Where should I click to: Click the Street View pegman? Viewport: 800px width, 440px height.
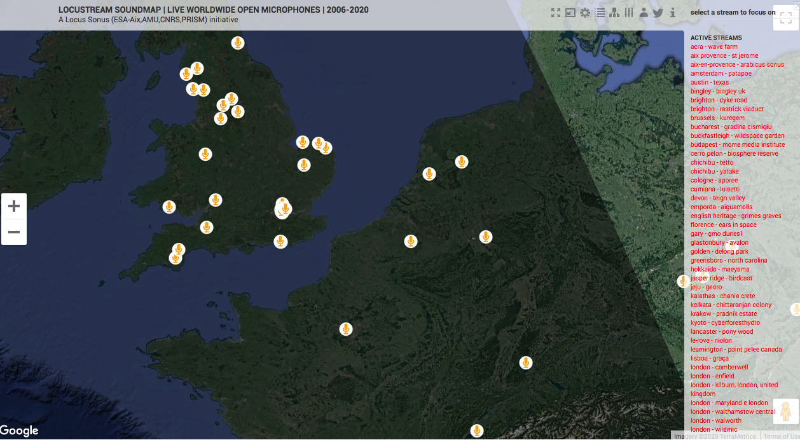[x=785, y=411]
